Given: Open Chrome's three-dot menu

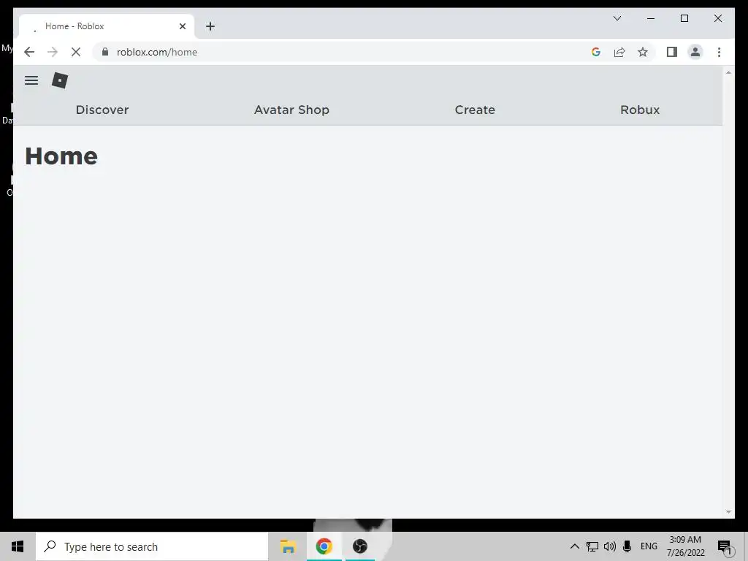Looking at the screenshot, I should 719,52.
